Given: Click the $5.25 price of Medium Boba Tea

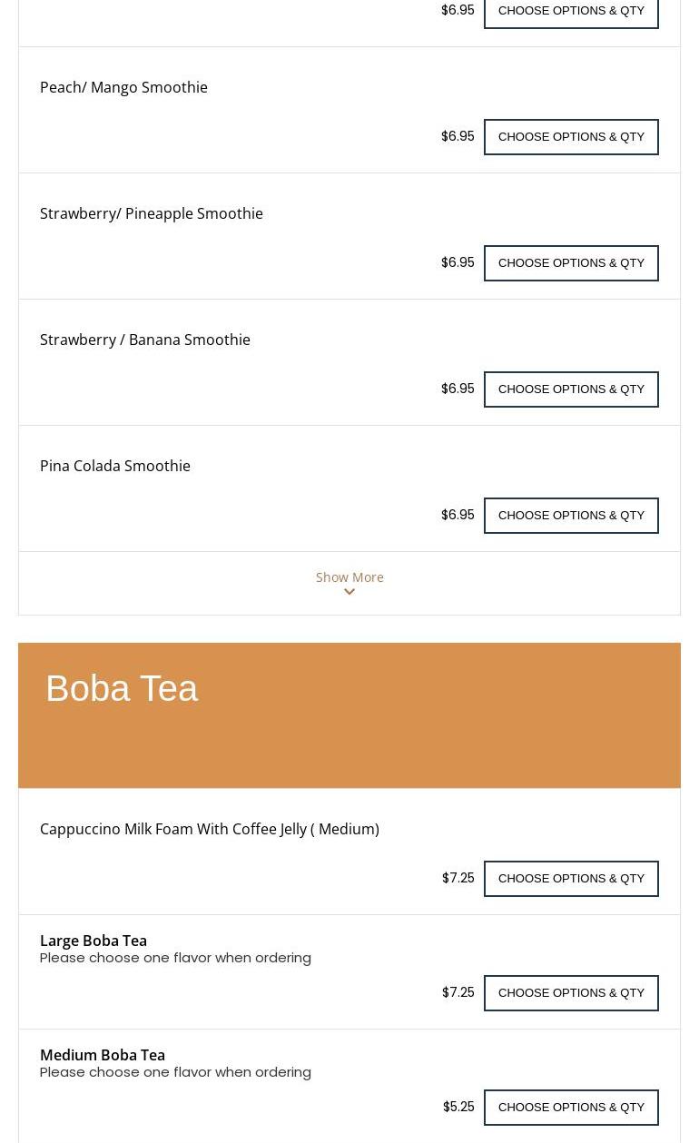Looking at the screenshot, I should pos(458,1107).
